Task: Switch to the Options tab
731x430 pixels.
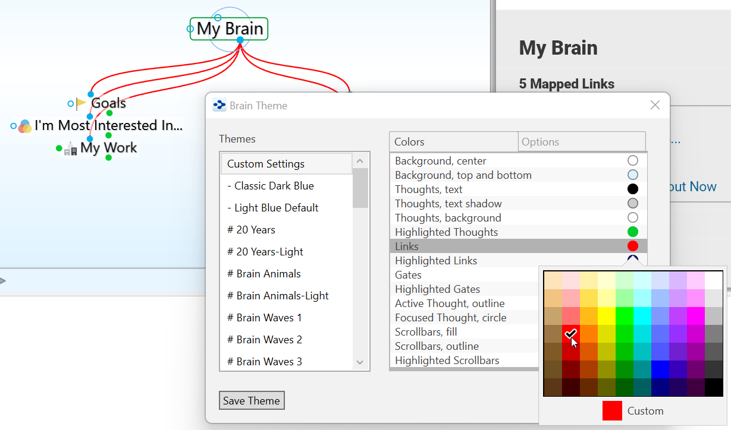Action: [581, 142]
